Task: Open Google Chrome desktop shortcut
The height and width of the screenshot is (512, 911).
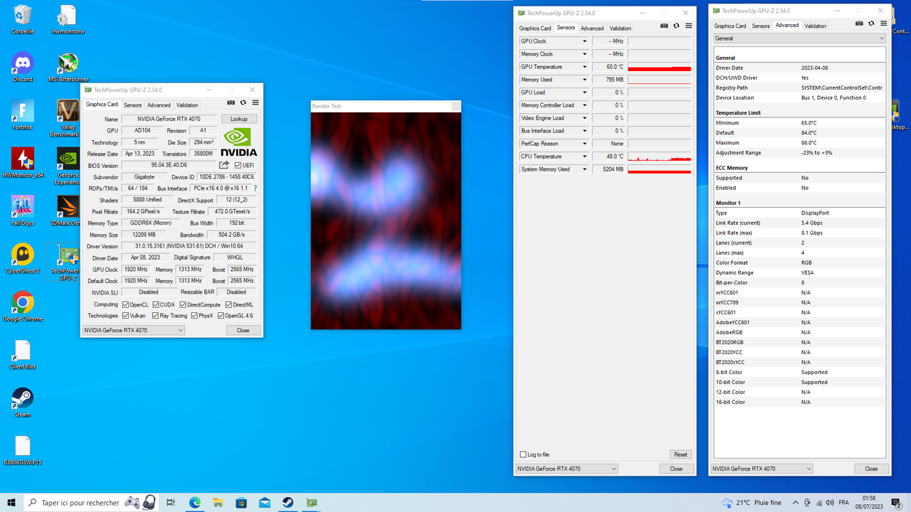Action: tap(23, 306)
